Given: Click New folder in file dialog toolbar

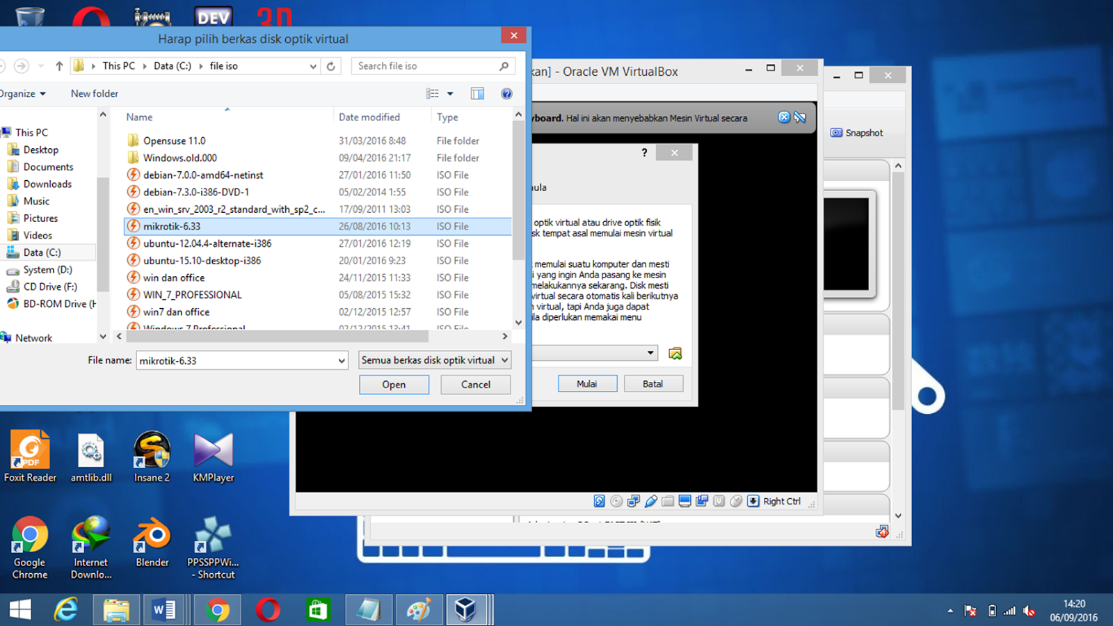Looking at the screenshot, I should (95, 93).
